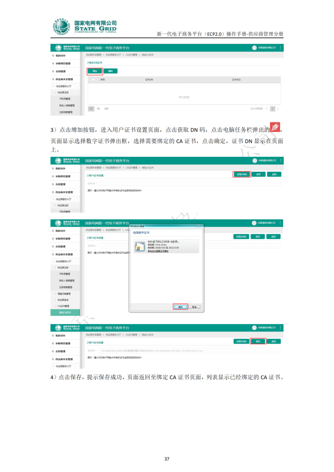
Task: Expand the 供应商服务大厅 section
Action: pyautogui.click(x=63, y=261)
